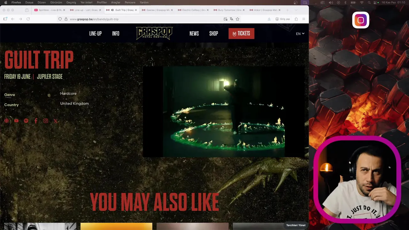Viewport: 409px width, 230px height.
Task: Open the Geçmiş menu
Action: (x=71, y=2)
